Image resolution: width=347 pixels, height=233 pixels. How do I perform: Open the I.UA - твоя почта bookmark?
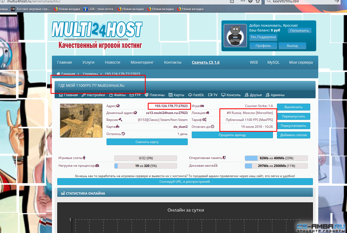pos(98,9)
